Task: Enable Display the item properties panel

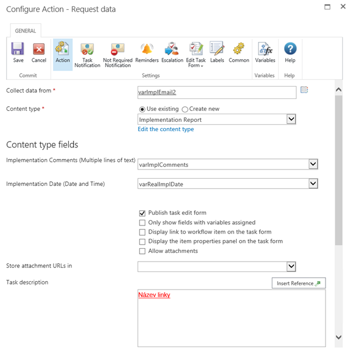Action: [x=142, y=242]
